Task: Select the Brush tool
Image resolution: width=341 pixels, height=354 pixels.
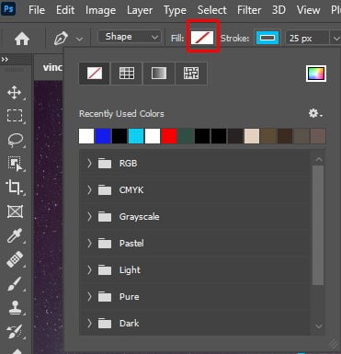Action: (x=15, y=283)
